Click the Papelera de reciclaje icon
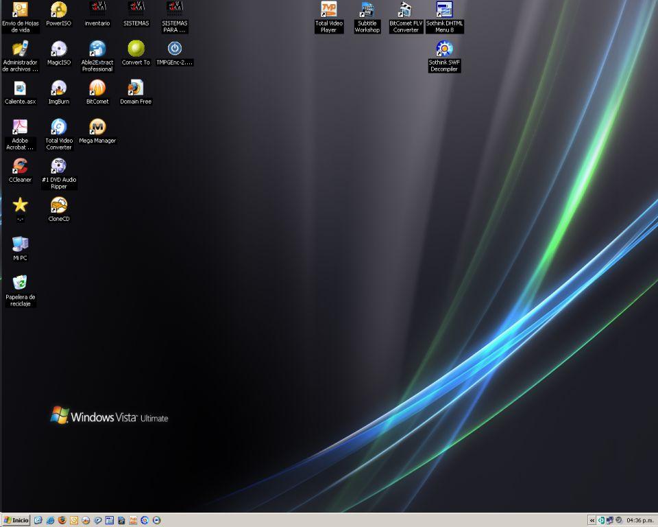This screenshot has width=658, height=527. click(x=20, y=283)
